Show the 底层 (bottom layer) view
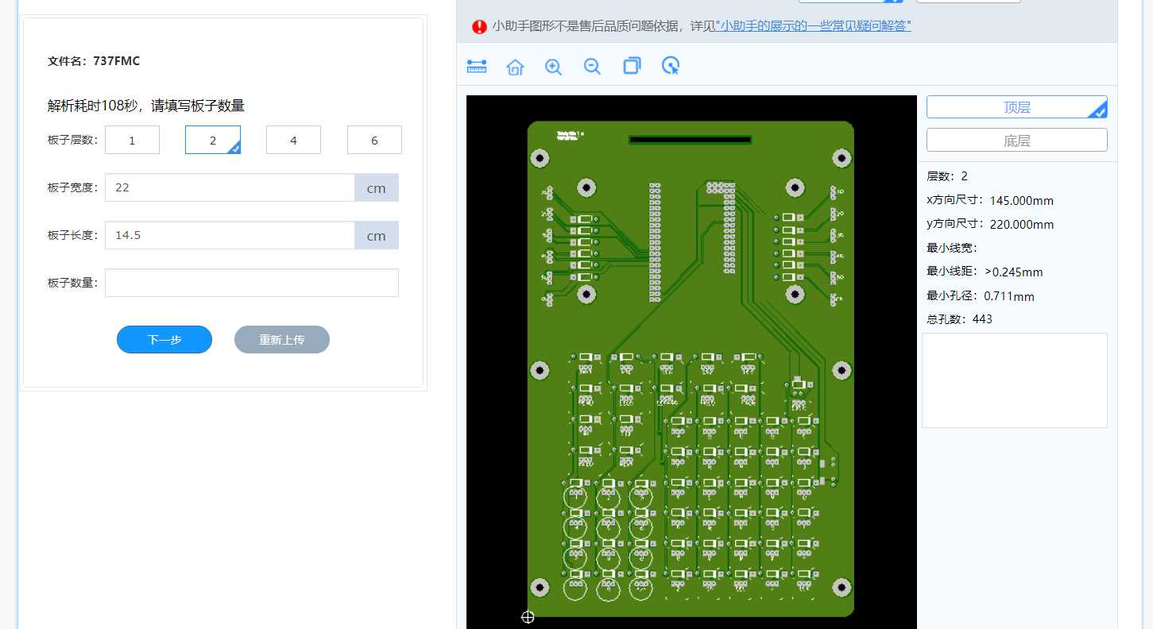The height and width of the screenshot is (629, 1153). pos(1016,139)
